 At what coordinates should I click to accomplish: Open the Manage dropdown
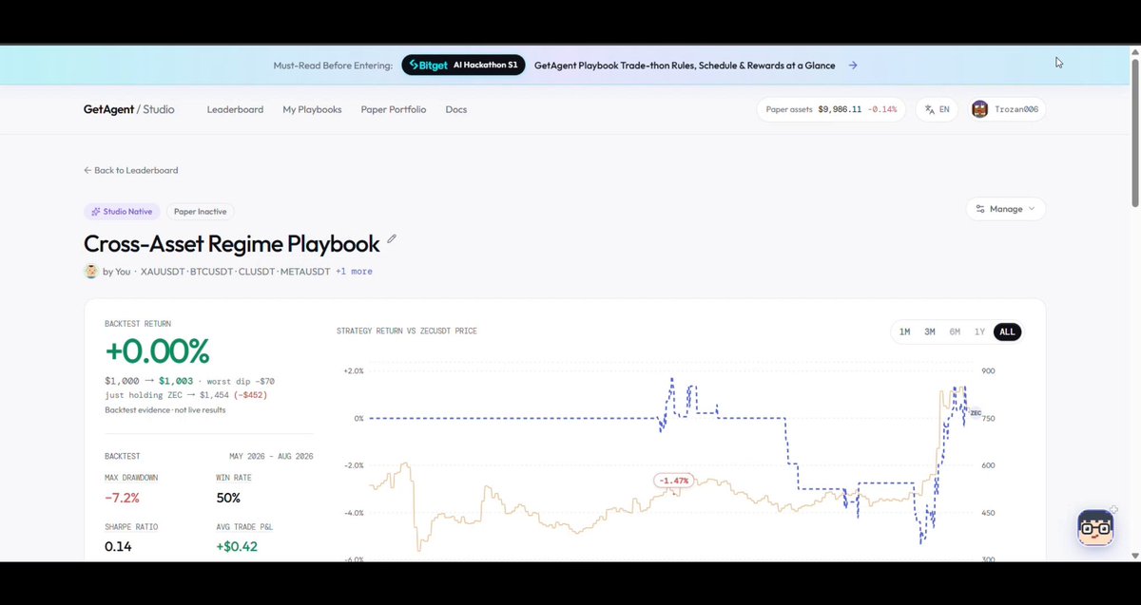click(1006, 209)
